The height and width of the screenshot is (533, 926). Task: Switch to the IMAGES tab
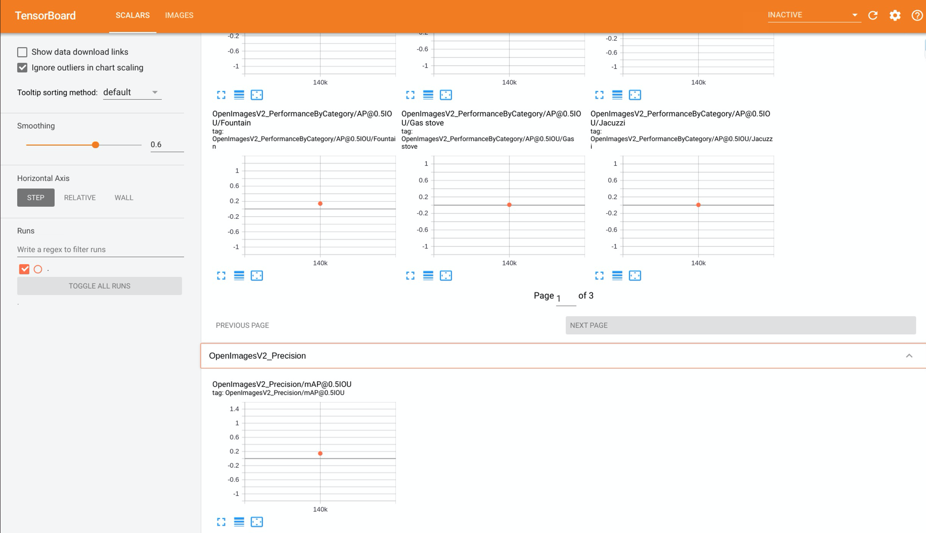click(179, 16)
